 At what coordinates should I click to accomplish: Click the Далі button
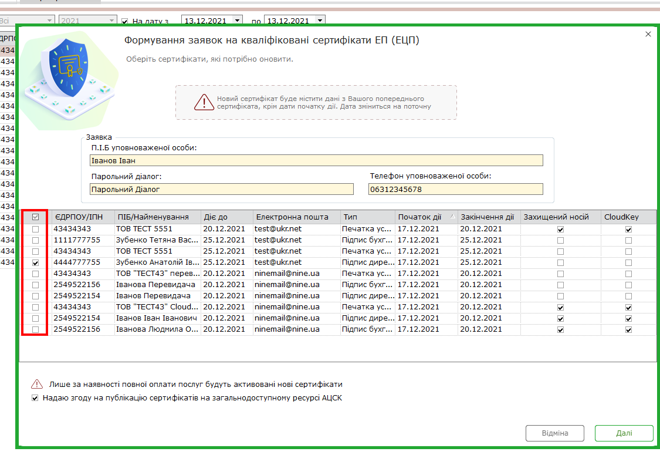(624, 433)
